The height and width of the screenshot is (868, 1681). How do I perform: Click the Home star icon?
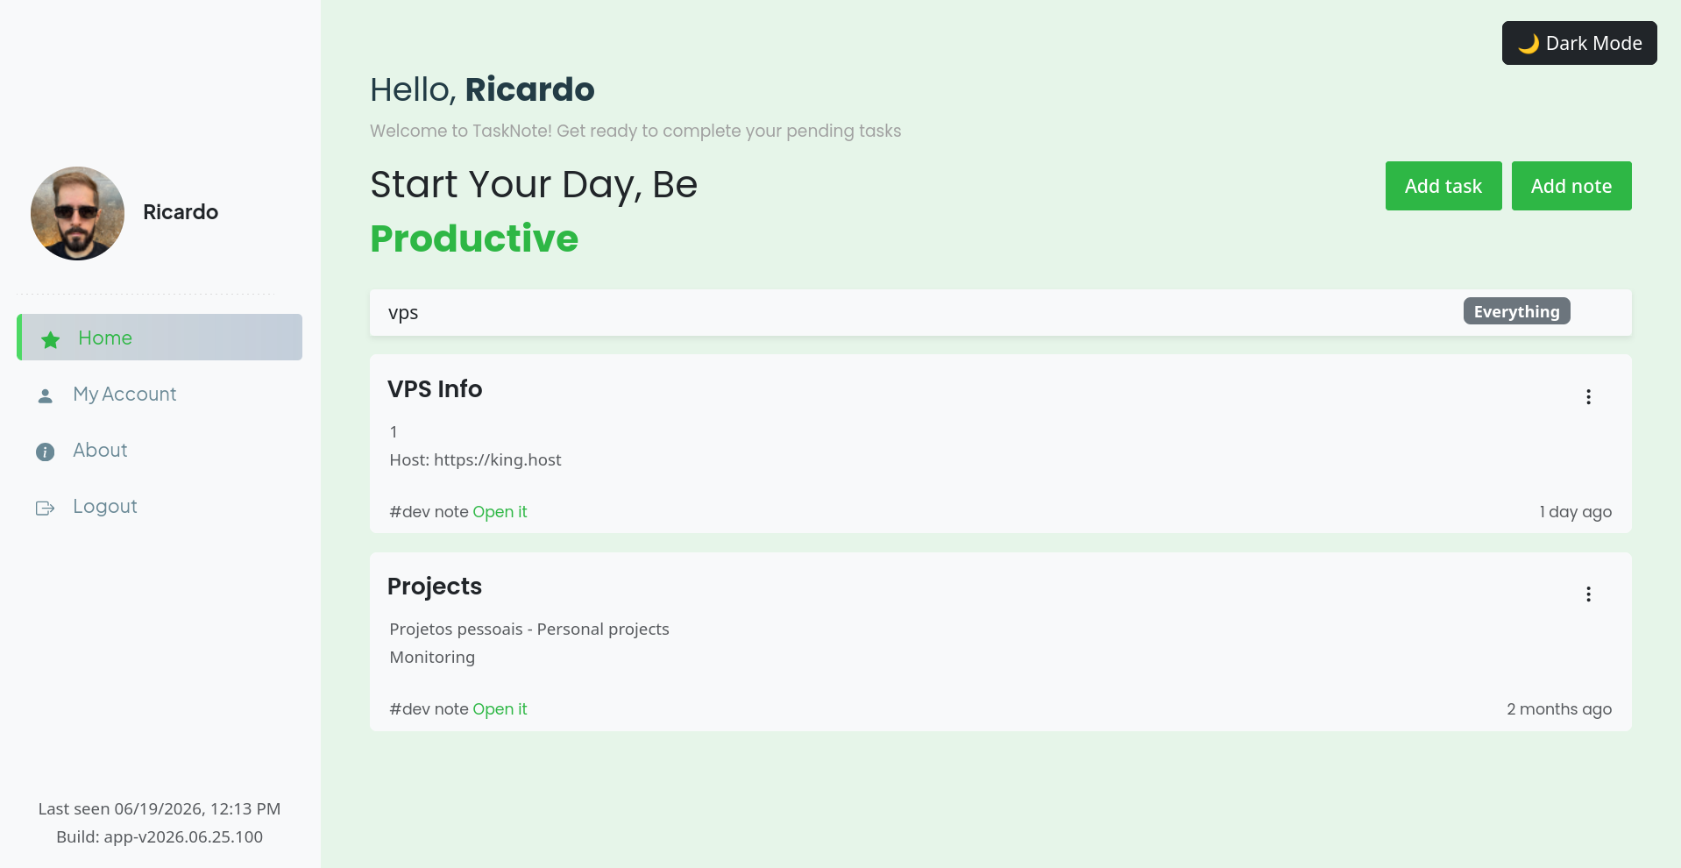[x=51, y=339]
